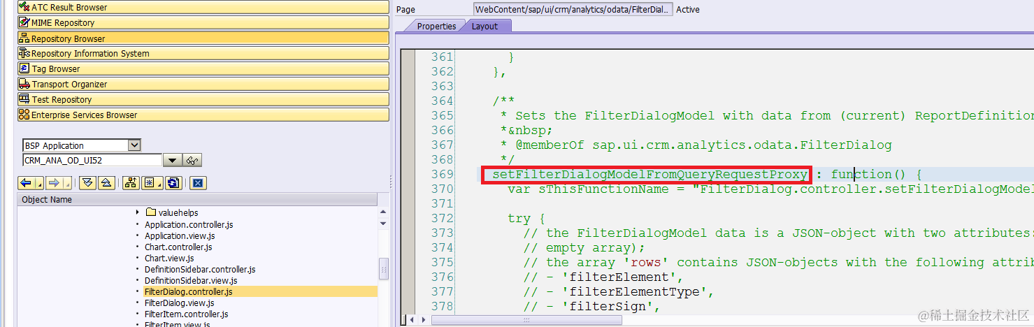The width and height of the screenshot is (1034, 327).
Task: Click the valuehelps folder icon
Action: click(x=150, y=212)
